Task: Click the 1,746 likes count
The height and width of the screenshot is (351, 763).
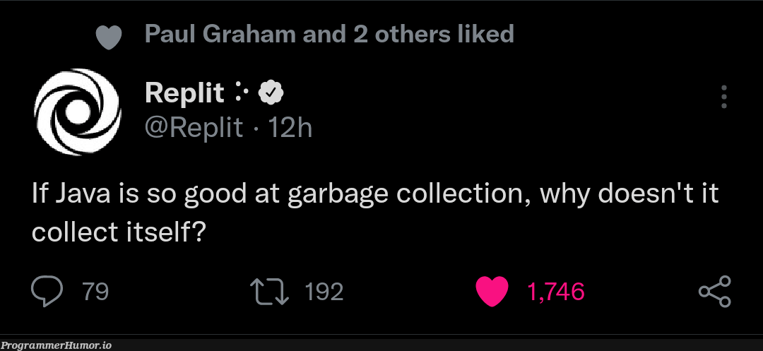Action: click(556, 292)
